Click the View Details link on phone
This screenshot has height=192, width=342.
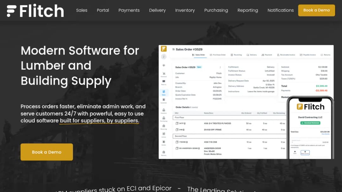click(326, 134)
